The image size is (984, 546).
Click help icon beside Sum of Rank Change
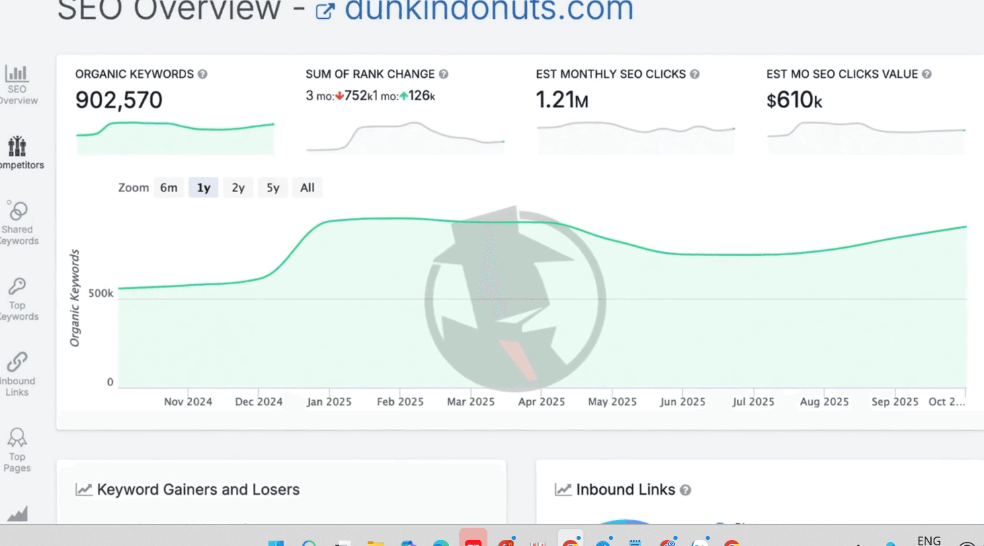(444, 75)
